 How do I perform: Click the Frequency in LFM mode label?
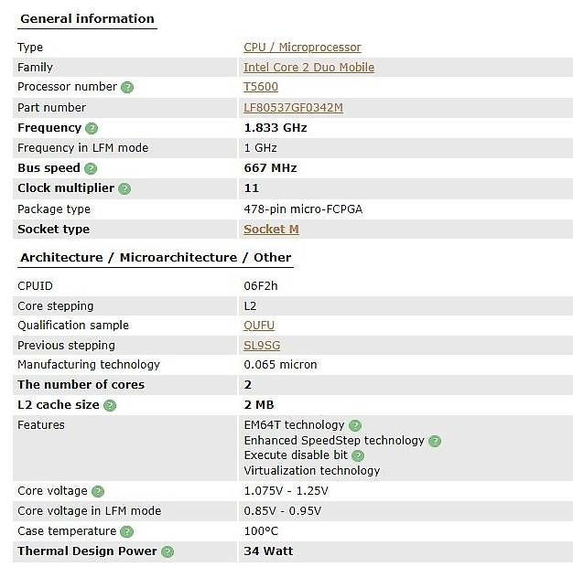coord(83,148)
